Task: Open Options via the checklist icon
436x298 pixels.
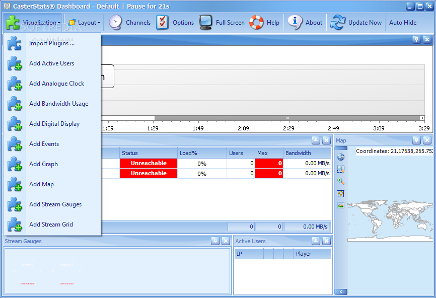Action: tap(163, 23)
